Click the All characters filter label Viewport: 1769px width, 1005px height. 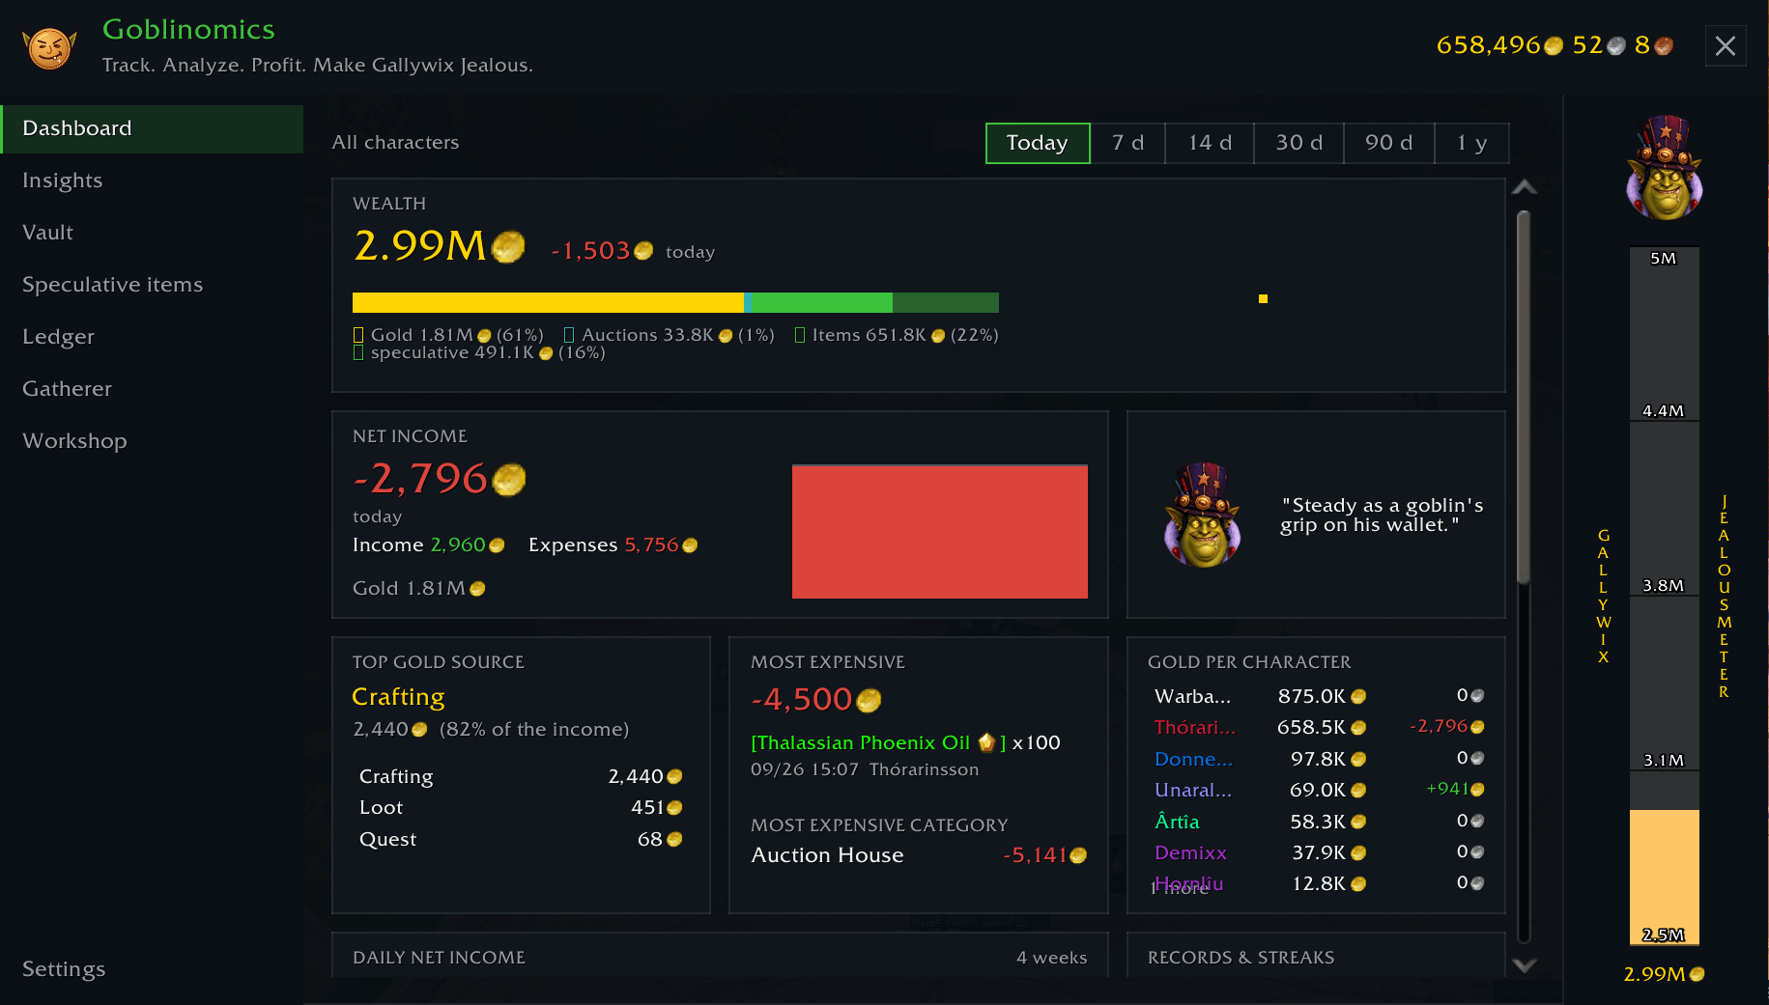(395, 143)
